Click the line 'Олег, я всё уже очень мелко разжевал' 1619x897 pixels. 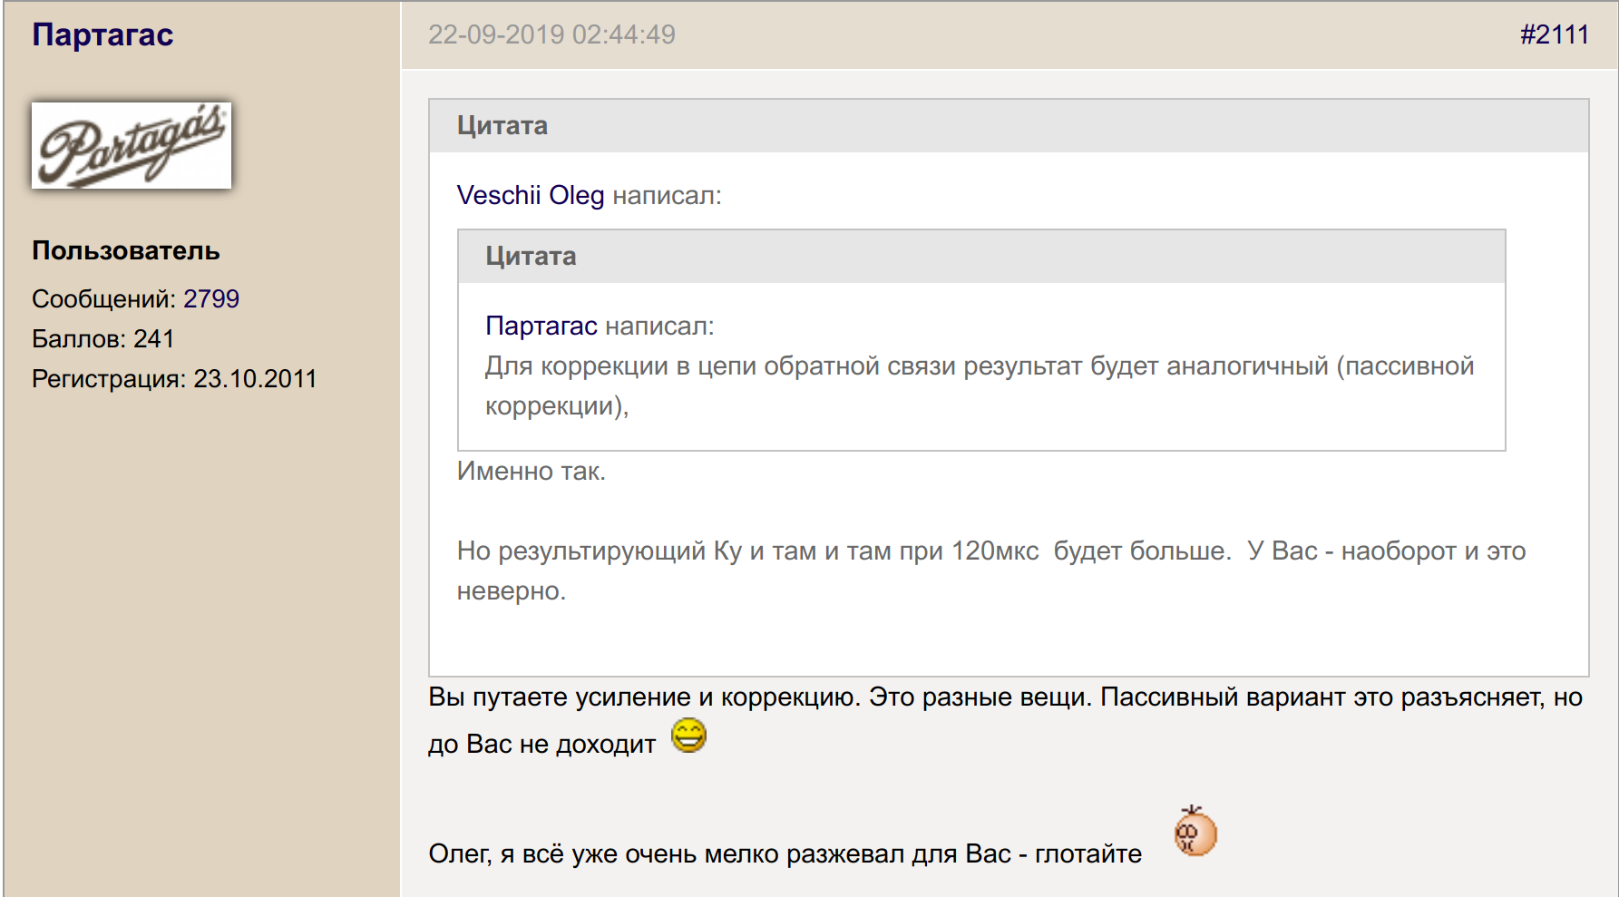[785, 853]
